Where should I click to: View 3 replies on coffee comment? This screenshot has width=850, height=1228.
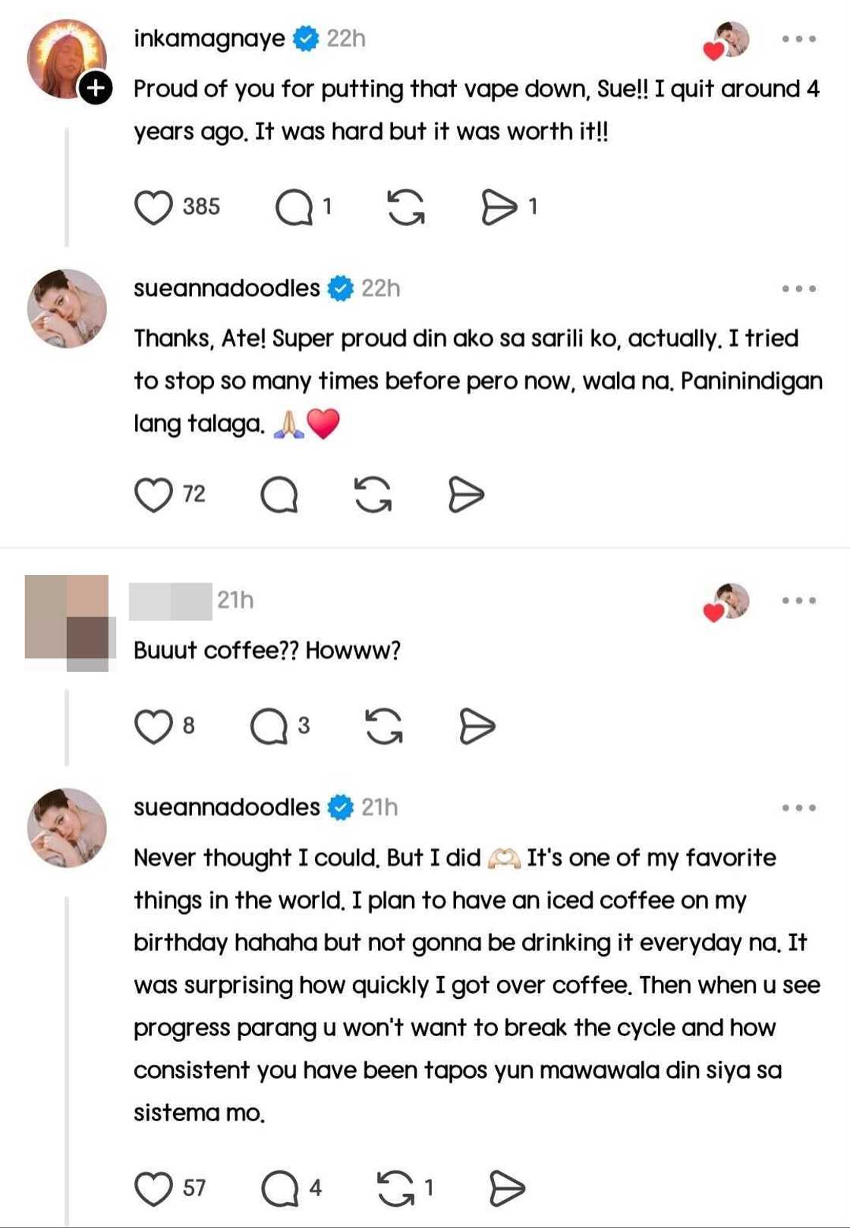pyautogui.click(x=269, y=726)
